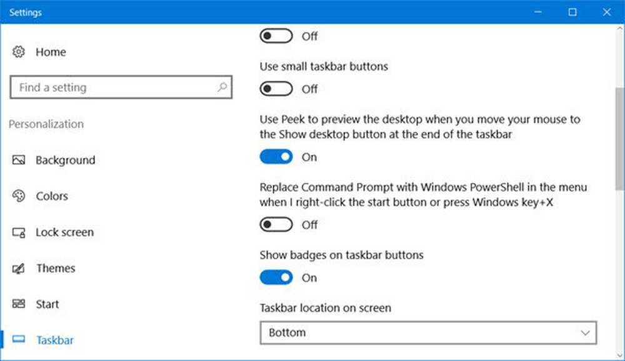Open Taskbar location on screen dropdown
The height and width of the screenshot is (361, 625).
tap(428, 332)
